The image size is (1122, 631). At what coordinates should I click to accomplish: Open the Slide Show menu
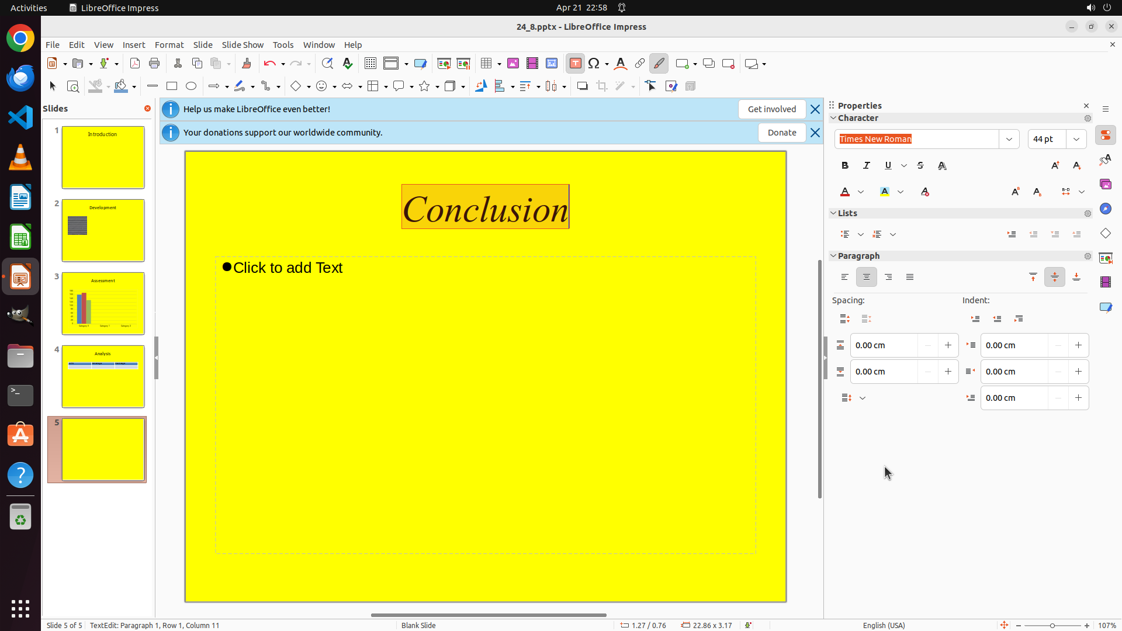(x=243, y=45)
